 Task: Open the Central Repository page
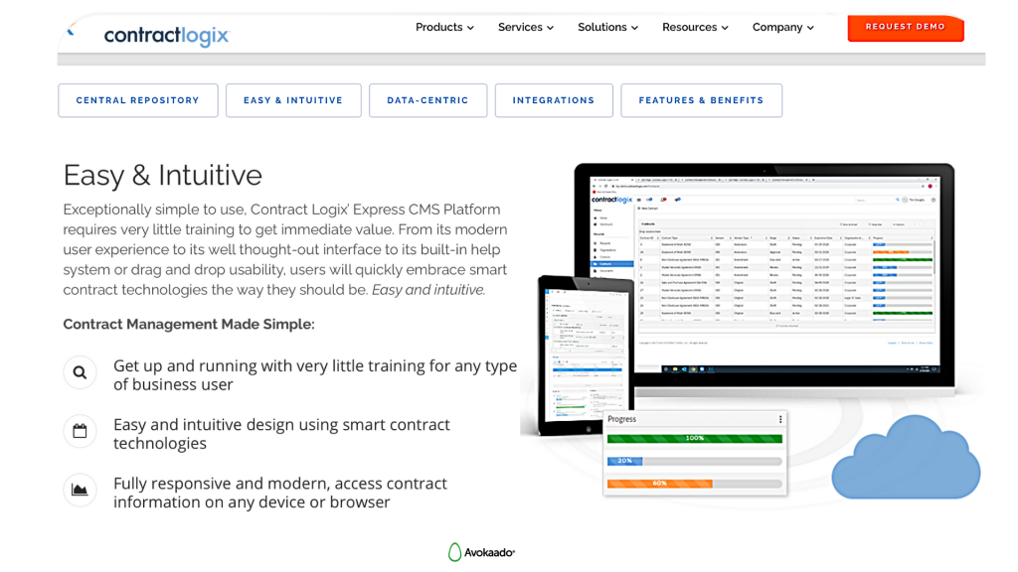coord(137,100)
